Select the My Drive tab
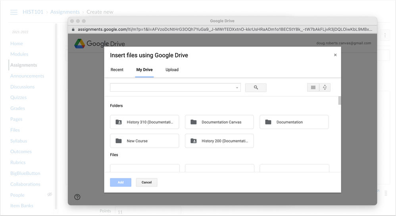The image size is (396, 216). tap(144, 70)
